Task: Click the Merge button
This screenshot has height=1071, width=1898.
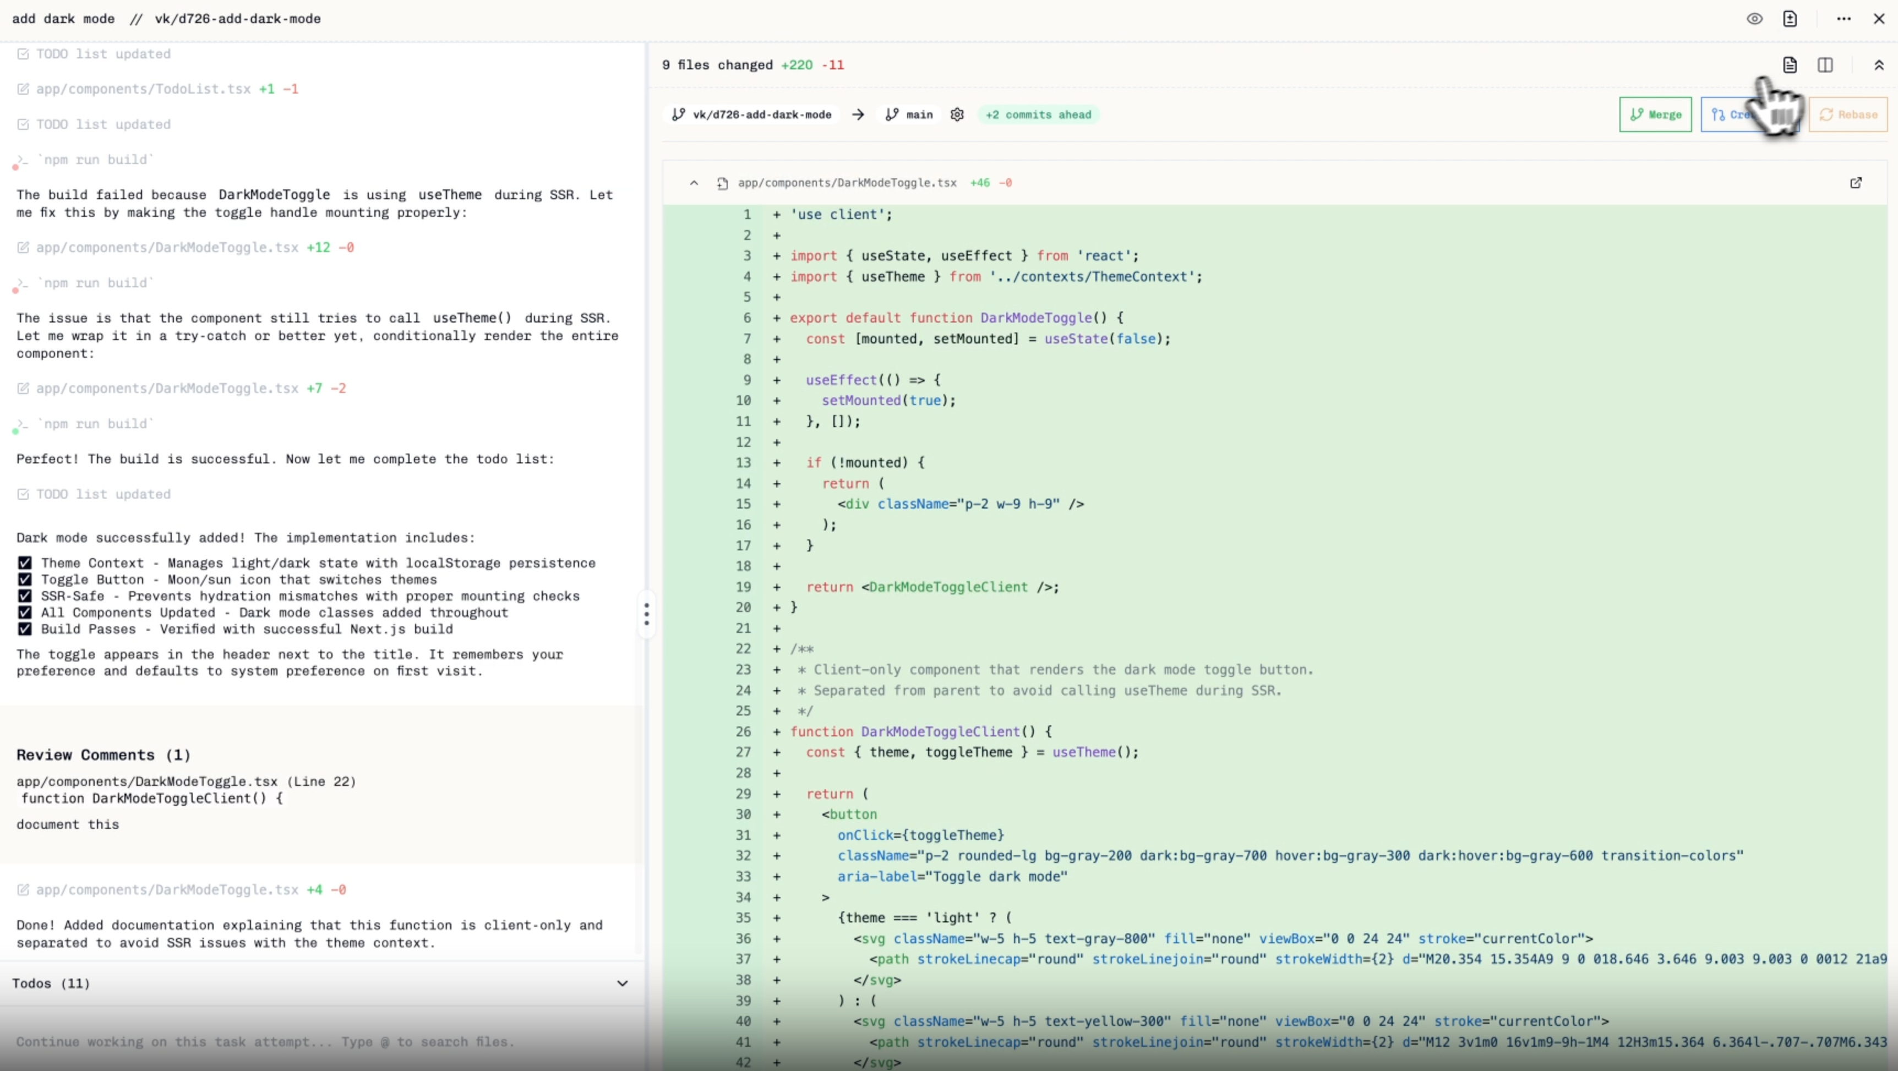Action: 1655,114
